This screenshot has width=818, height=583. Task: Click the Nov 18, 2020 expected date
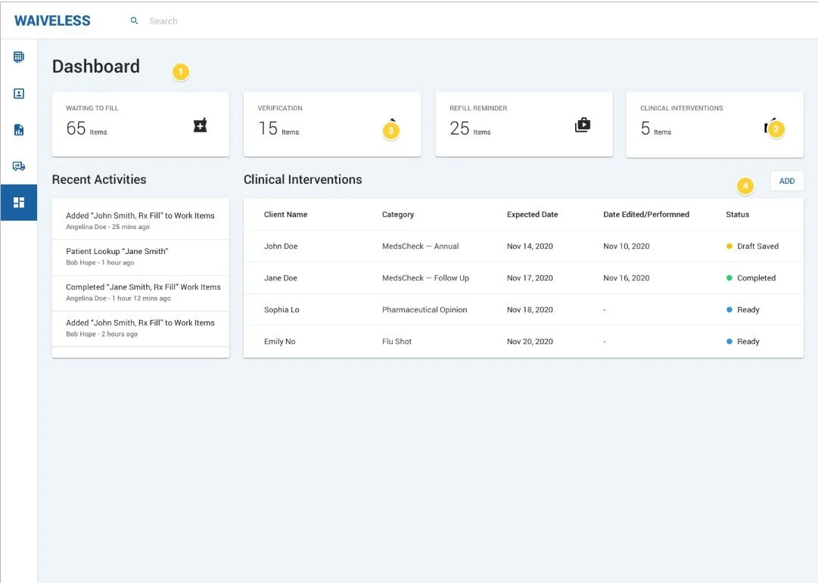(x=530, y=310)
